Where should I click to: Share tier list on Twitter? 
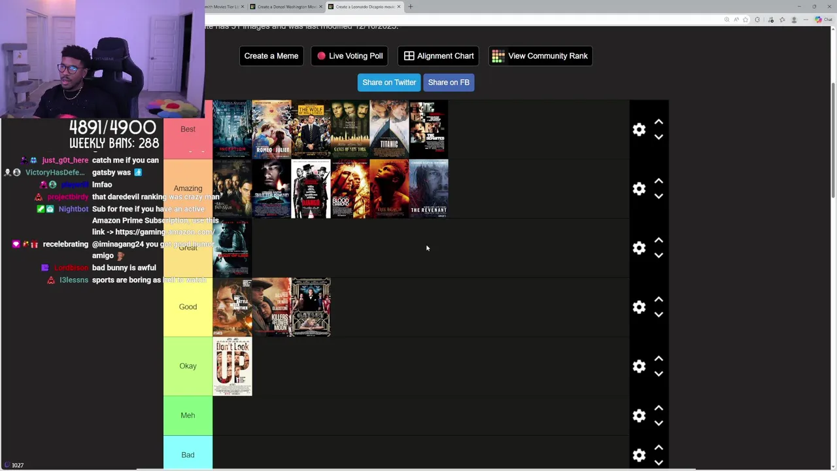[x=389, y=82]
